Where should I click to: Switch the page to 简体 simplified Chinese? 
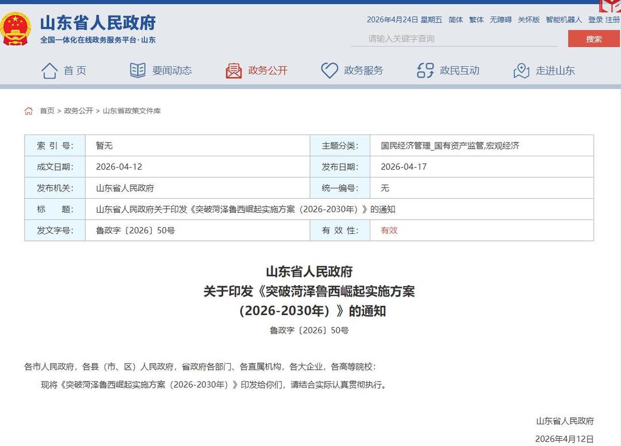(x=455, y=20)
